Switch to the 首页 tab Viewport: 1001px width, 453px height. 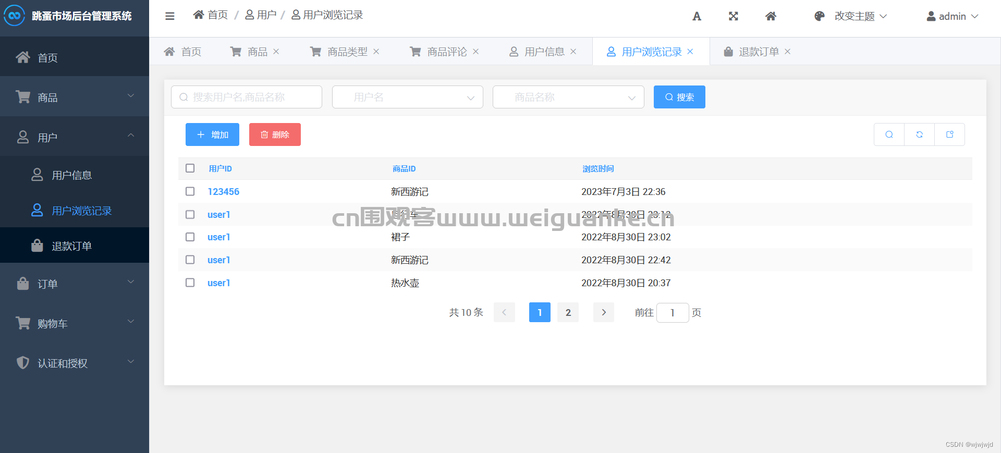182,52
